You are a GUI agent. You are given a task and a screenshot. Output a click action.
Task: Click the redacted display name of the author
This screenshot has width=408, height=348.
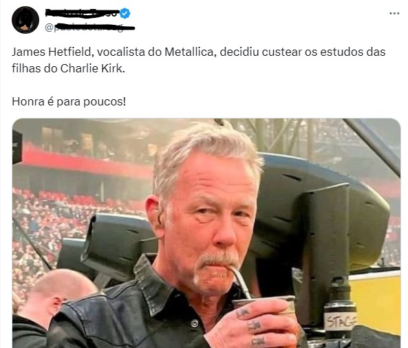pyautogui.click(x=83, y=12)
